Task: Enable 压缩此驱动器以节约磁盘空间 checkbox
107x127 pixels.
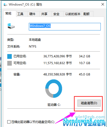Action: 9,122
